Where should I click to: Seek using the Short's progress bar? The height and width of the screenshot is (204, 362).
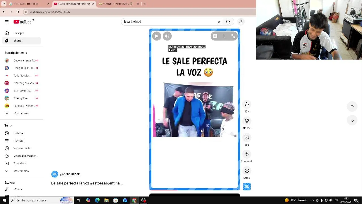195,190
